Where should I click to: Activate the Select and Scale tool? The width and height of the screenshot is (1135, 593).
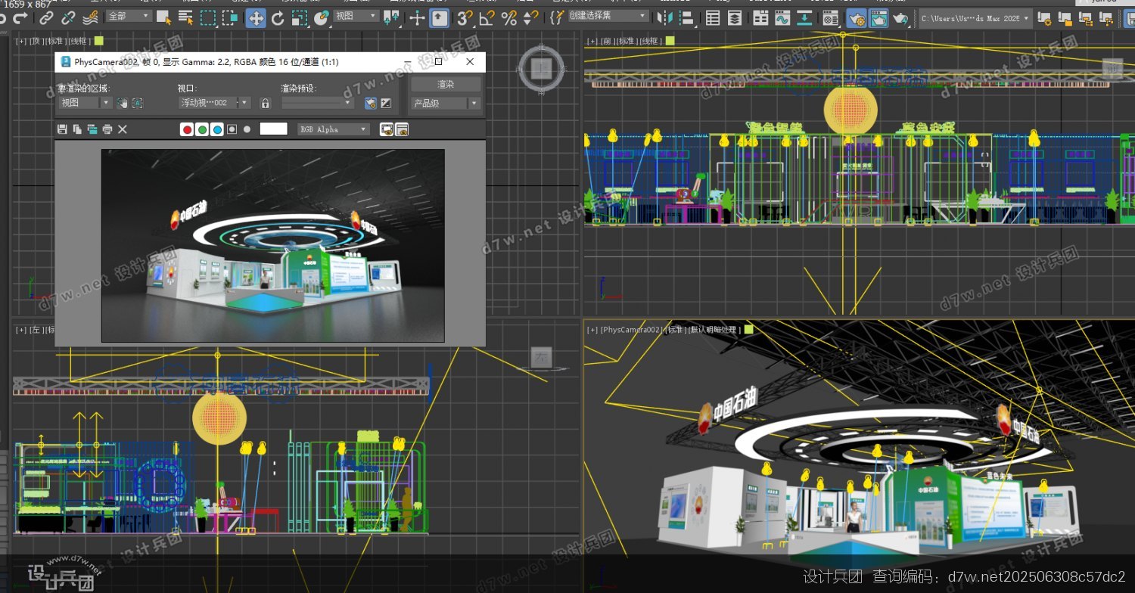coord(300,18)
